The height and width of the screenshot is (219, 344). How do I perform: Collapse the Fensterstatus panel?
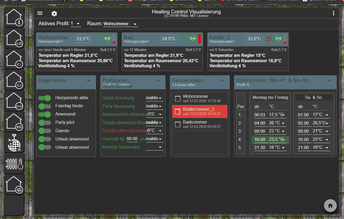point(222,80)
